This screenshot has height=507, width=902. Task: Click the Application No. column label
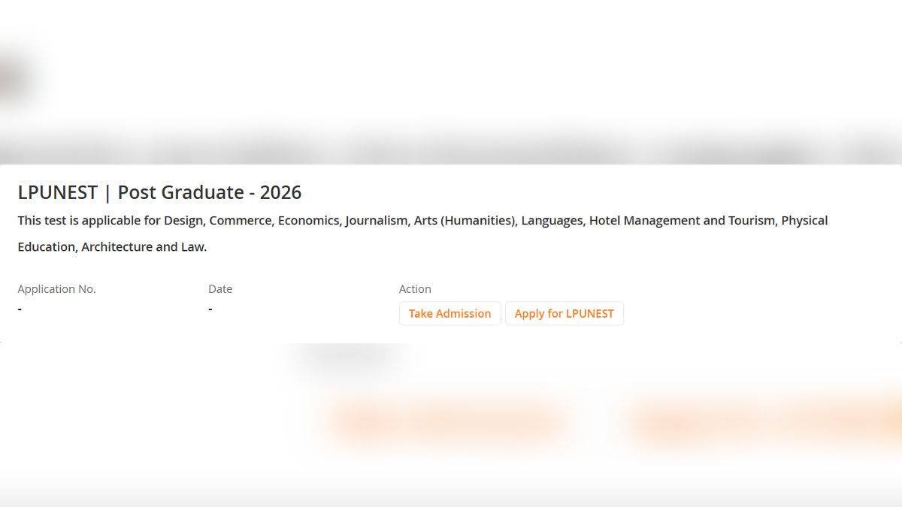click(57, 288)
